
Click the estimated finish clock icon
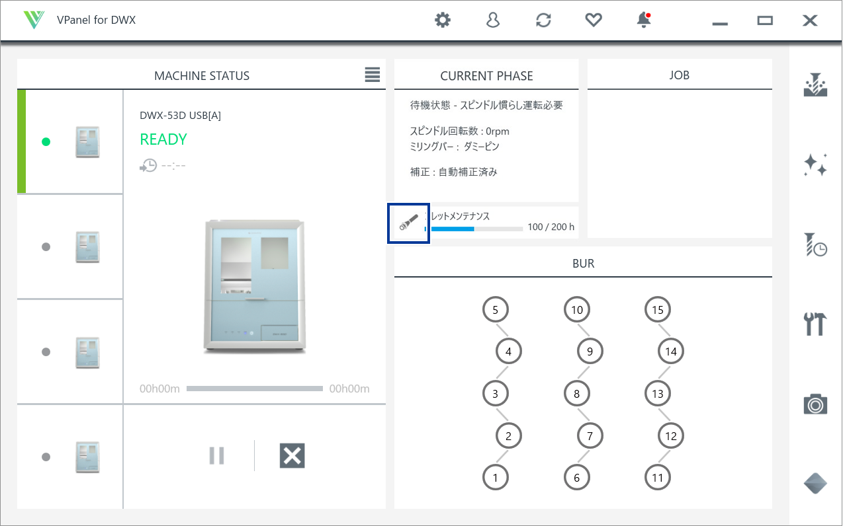(148, 165)
